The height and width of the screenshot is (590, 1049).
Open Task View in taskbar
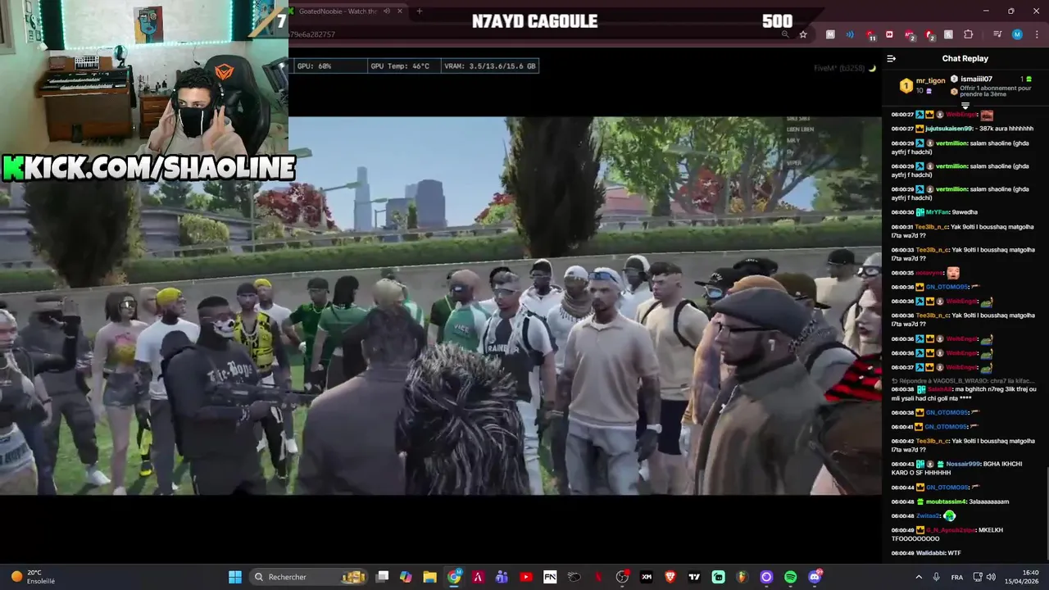(x=382, y=577)
